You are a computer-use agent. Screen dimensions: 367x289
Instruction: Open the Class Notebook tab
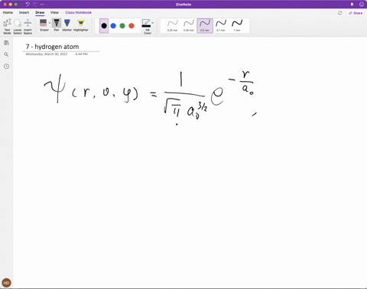tap(79, 12)
